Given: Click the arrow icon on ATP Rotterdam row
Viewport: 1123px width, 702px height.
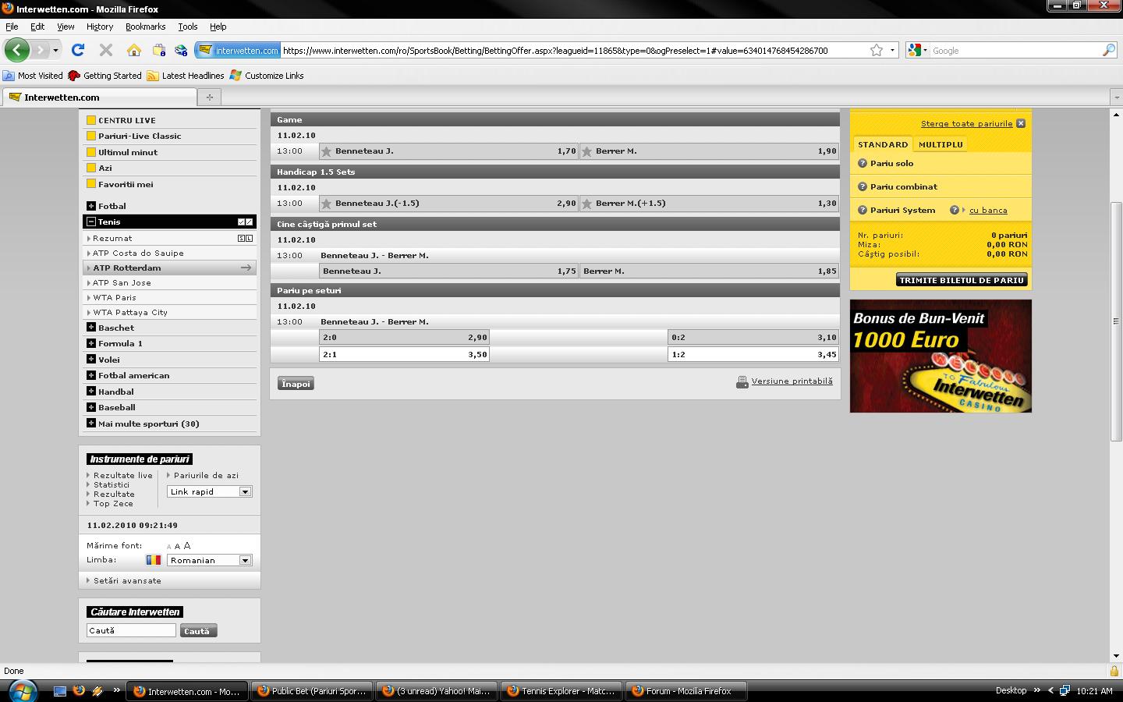Looking at the screenshot, I should click(x=246, y=268).
